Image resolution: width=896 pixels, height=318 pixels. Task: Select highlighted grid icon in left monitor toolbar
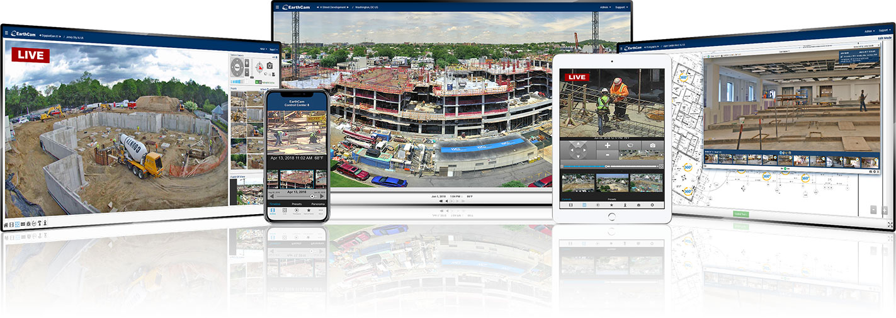(17, 224)
